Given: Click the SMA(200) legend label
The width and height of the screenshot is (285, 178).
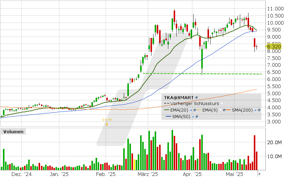Looking at the screenshot, I should (x=242, y=110).
